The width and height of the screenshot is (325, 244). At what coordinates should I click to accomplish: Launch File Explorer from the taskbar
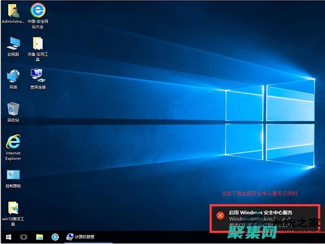40,237
